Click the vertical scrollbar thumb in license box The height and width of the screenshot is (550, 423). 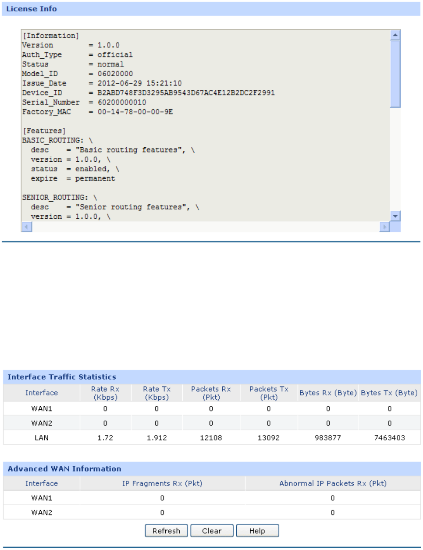[395, 74]
